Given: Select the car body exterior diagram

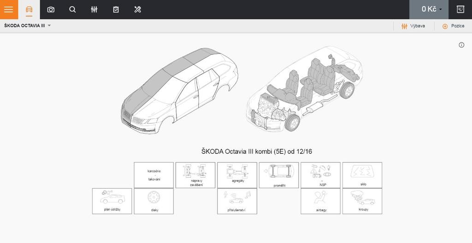Looking at the screenshot, I should click(x=179, y=91).
